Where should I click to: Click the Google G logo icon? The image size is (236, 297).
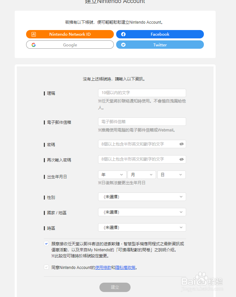tap(33, 45)
